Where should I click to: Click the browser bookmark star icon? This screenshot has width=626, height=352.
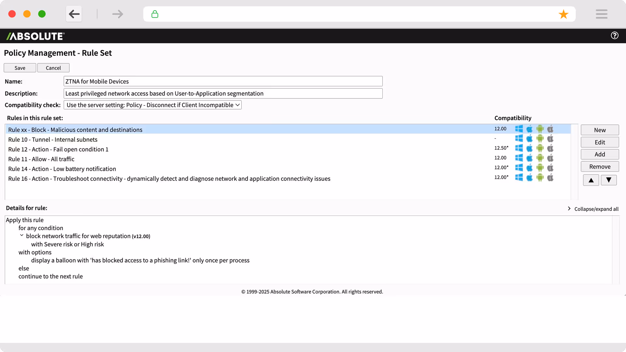[563, 14]
